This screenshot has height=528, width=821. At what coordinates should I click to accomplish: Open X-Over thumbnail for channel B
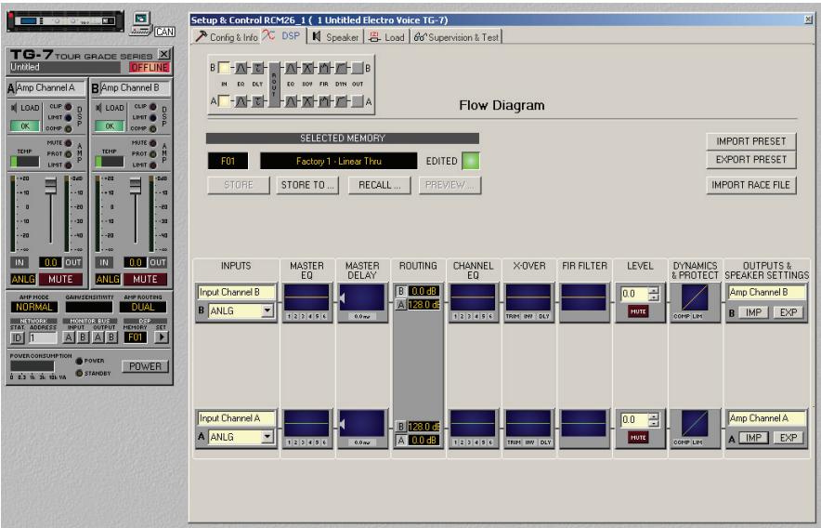528,297
